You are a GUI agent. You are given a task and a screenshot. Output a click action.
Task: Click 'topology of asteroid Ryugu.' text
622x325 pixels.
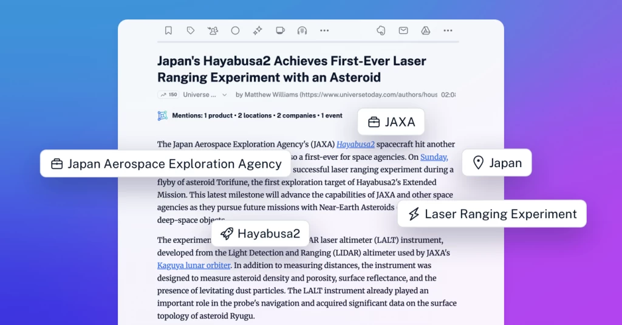coord(206,316)
